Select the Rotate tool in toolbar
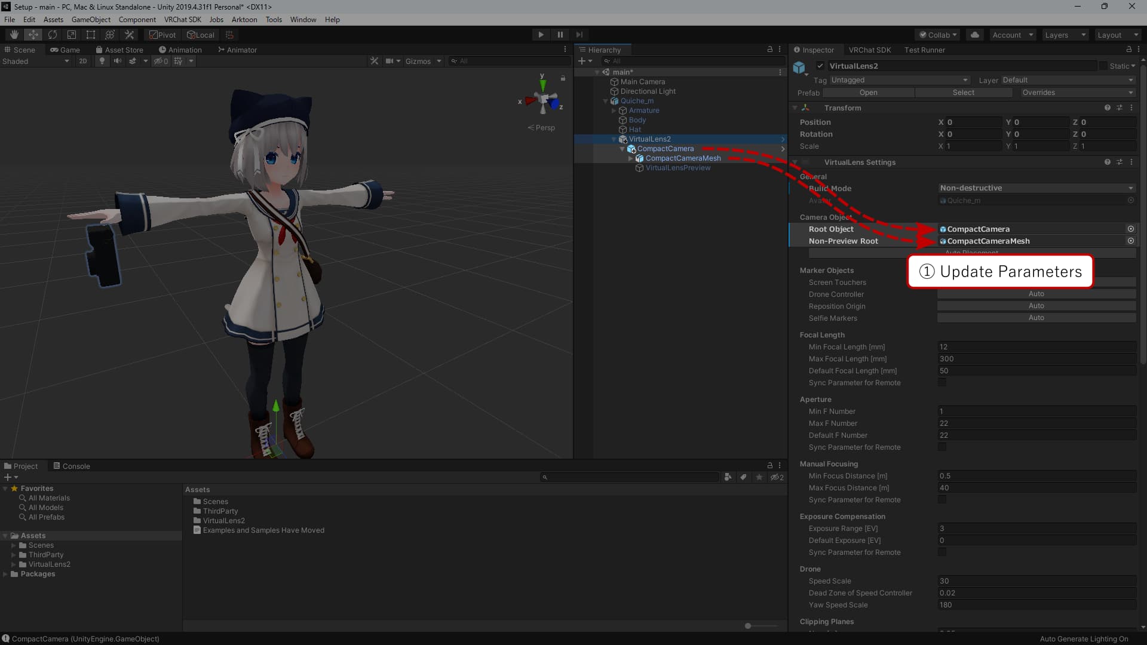This screenshot has height=645, width=1147. click(53, 35)
